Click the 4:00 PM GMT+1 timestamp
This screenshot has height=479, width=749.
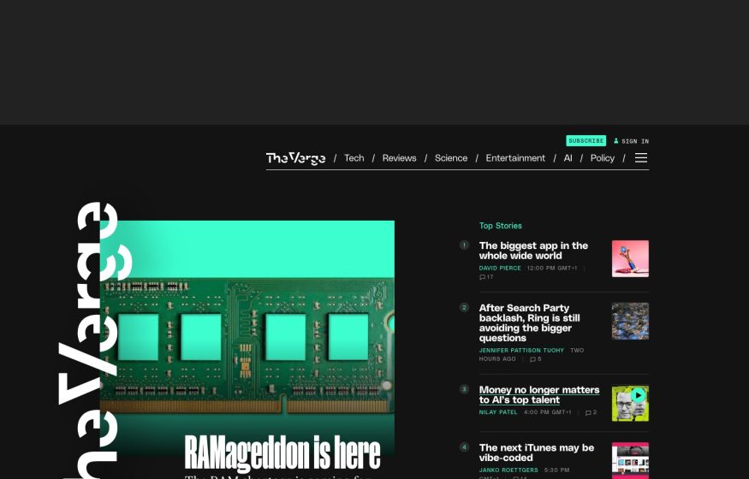coord(548,412)
